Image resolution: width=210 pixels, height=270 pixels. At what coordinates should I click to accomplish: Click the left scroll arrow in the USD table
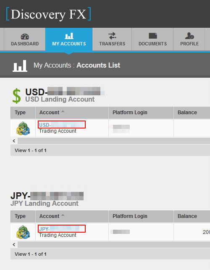click(x=14, y=141)
